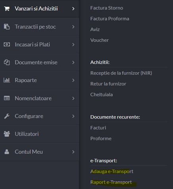The width and height of the screenshot is (173, 189).
Task: Open the Nomenclatoare menu item
Action: pyautogui.click(x=39, y=98)
